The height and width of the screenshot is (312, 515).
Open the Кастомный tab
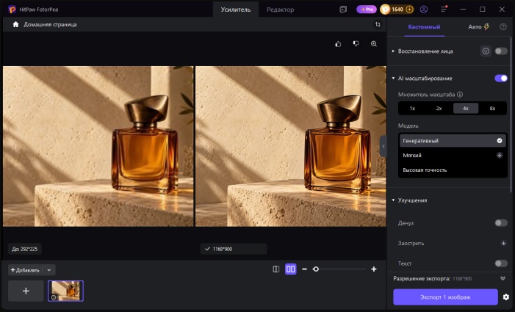[x=424, y=27]
